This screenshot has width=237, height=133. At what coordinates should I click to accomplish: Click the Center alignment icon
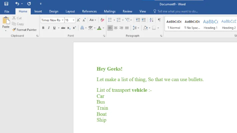(x=116, y=28)
